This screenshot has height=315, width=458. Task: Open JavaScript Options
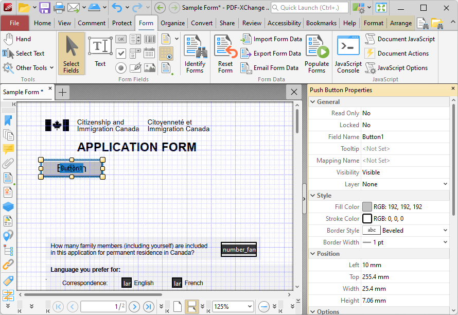396,68
